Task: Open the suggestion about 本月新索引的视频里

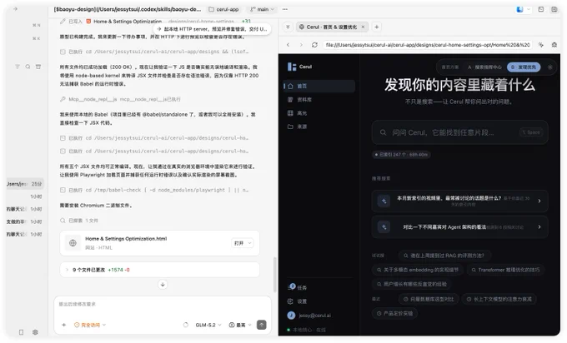Action: pyautogui.click(x=459, y=201)
